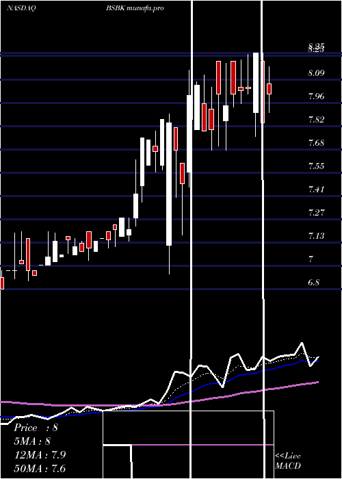The image size is (342, 479).
Task: Click the <<Live MACD label
Action: click(288, 461)
